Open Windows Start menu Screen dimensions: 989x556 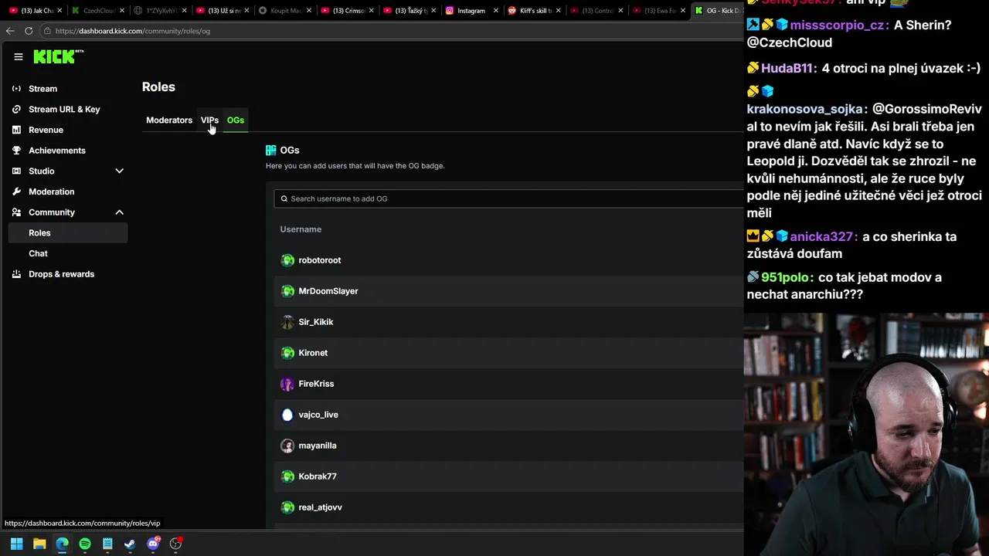point(16,544)
